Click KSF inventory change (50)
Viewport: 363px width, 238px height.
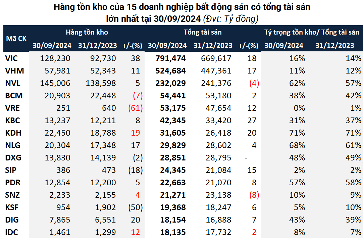pyautogui.click(x=136, y=207)
